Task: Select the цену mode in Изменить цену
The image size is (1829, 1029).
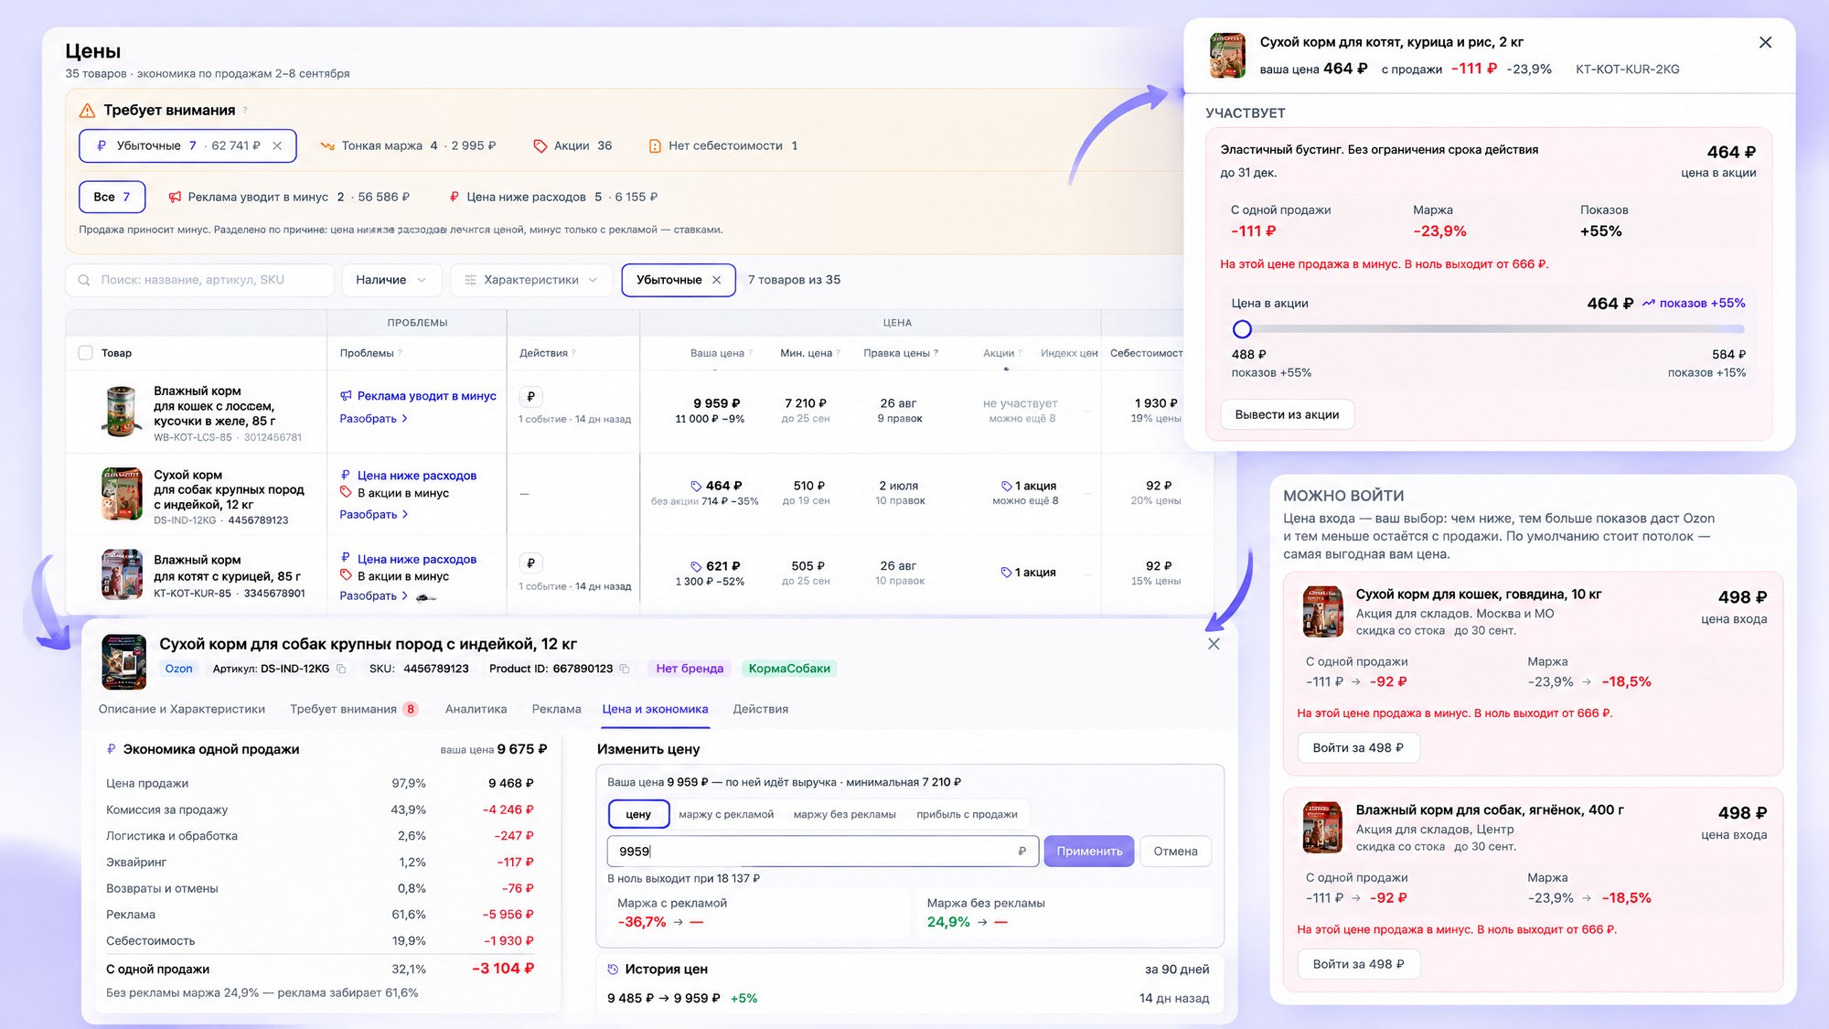Action: tap(638, 814)
